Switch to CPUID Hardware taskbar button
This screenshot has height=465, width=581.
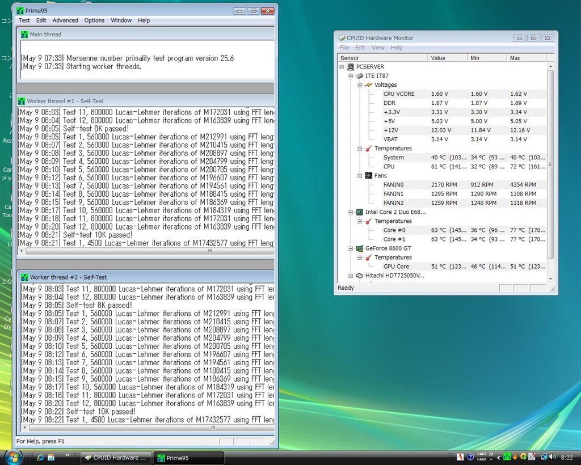[116, 458]
